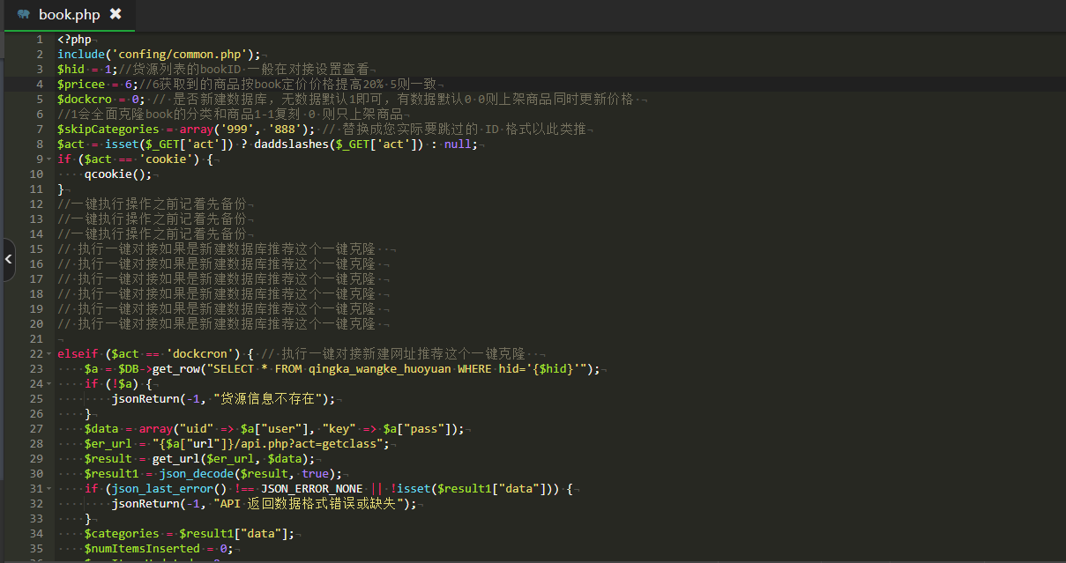Click the $data = array("uid" ...) line
Viewport: 1066px width, 563px height.
click(x=274, y=428)
